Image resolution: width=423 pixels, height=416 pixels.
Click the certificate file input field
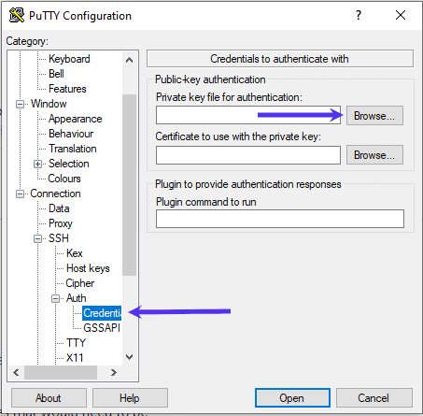pos(248,155)
